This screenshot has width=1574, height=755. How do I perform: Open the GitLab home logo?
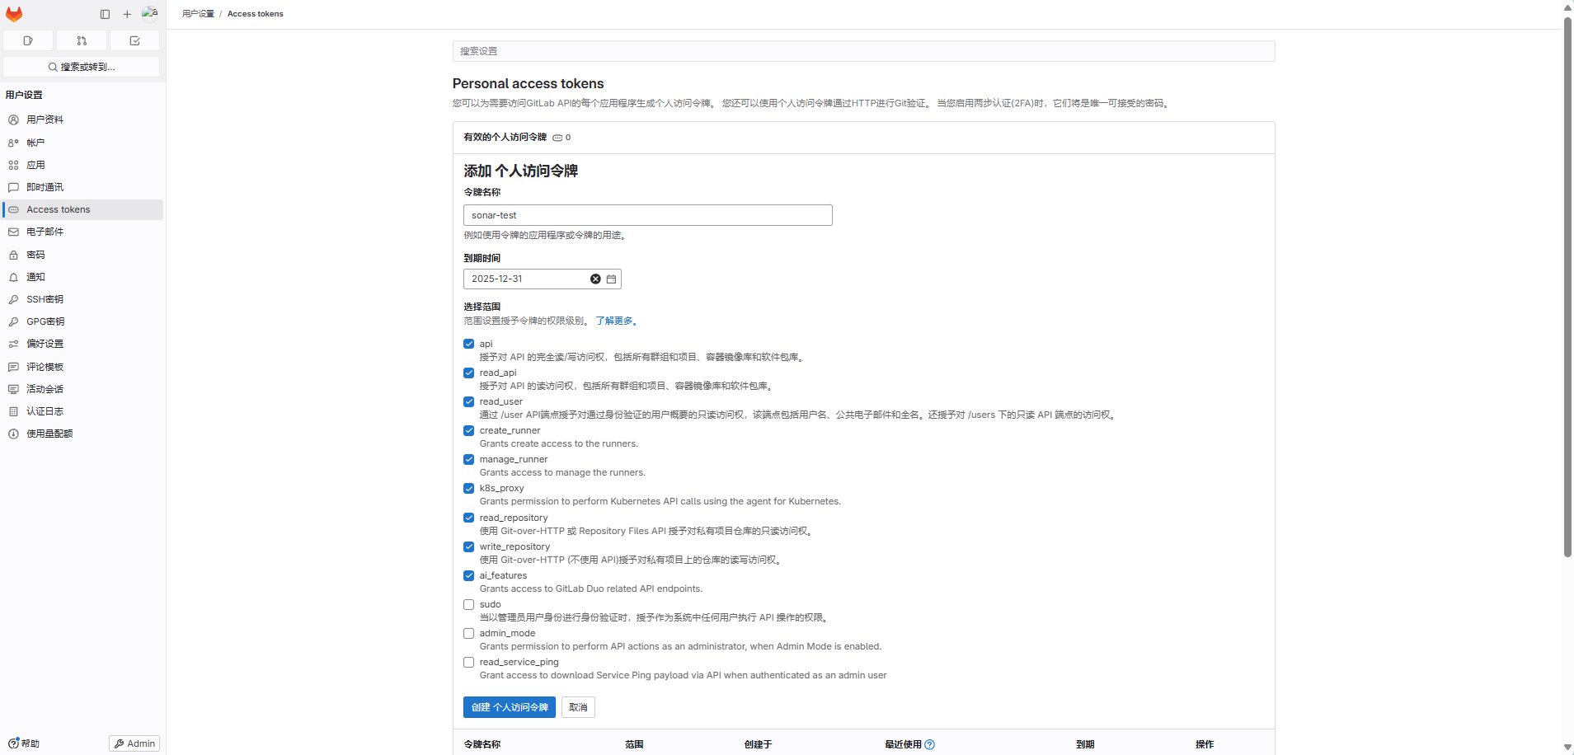(x=14, y=14)
